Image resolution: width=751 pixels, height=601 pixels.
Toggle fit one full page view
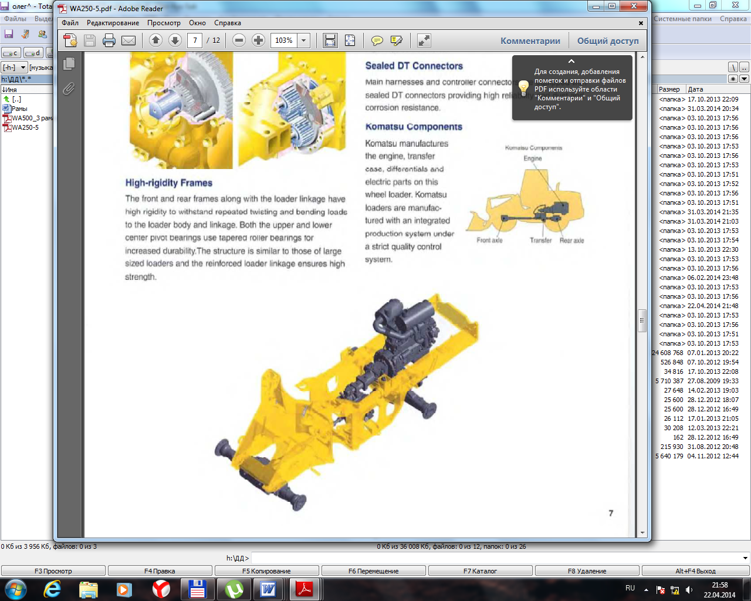pos(350,40)
